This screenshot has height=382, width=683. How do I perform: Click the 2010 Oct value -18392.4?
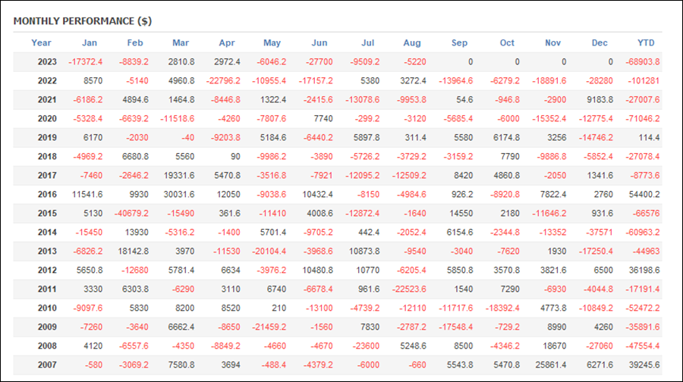coord(502,308)
